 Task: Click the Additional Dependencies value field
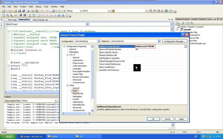(x=160, y=46)
